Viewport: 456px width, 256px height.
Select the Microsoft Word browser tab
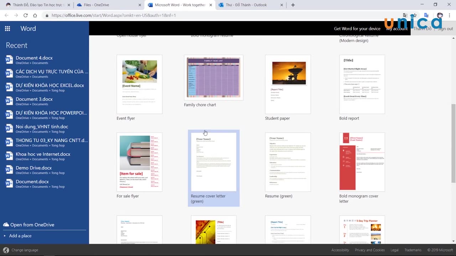click(x=180, y=5)
